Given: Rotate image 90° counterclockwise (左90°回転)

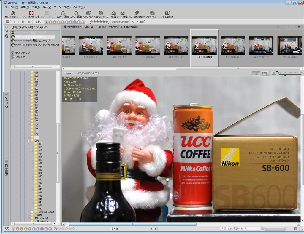Looking at the screenshot, I should pos(76,15).
